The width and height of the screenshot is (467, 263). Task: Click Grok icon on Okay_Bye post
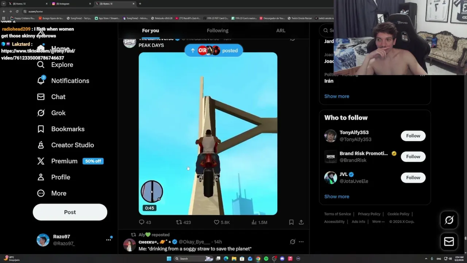[x=293, y=242]
